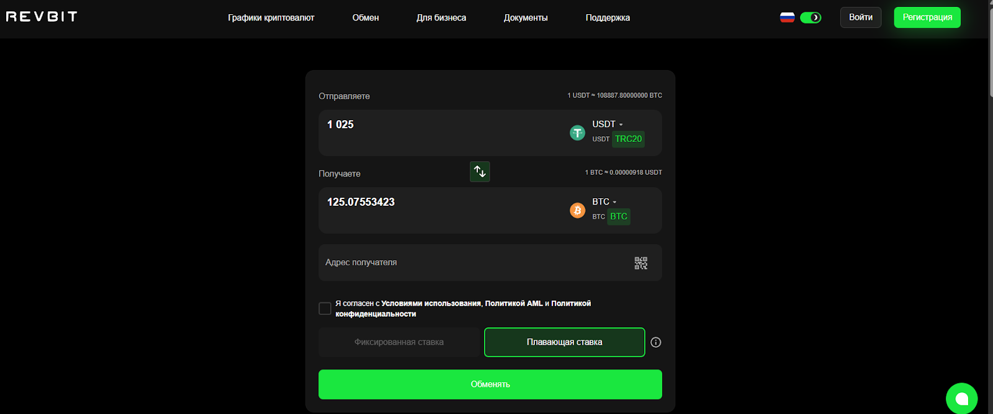Select Фиксированная ставка option
Viewport: 993px width, 414px height.
click(x=399, y=342)
